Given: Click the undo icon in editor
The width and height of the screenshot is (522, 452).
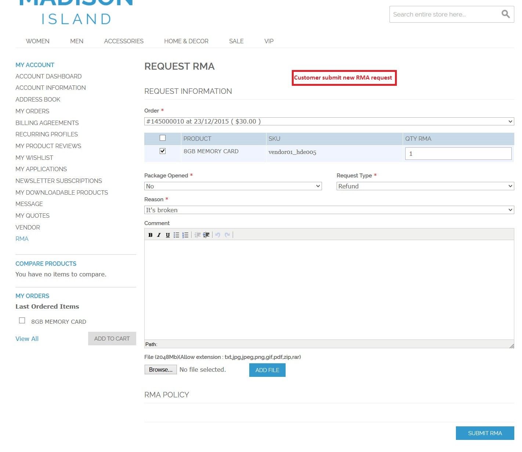Looking at the screenshot, I should click(x=218, y=235).
